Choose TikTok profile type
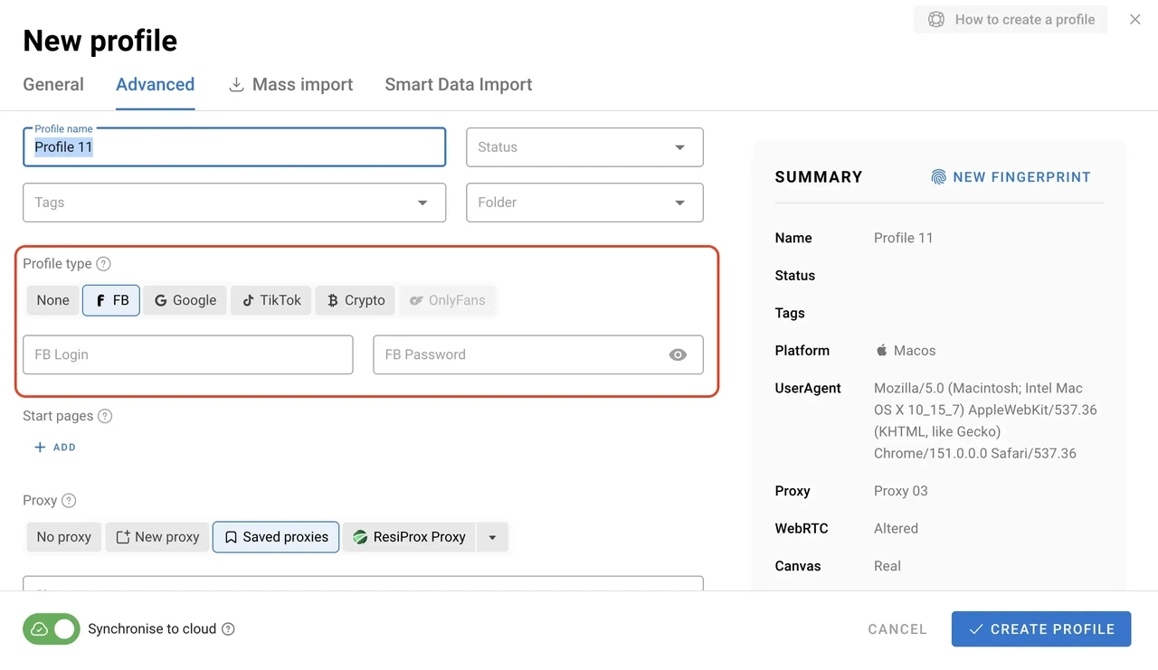This screenshot has width=1158, height=670. [x=271, y=300]
